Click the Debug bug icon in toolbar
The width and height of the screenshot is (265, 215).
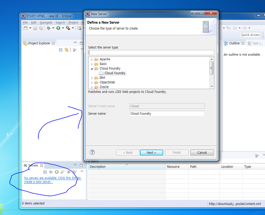pos(49,28)
